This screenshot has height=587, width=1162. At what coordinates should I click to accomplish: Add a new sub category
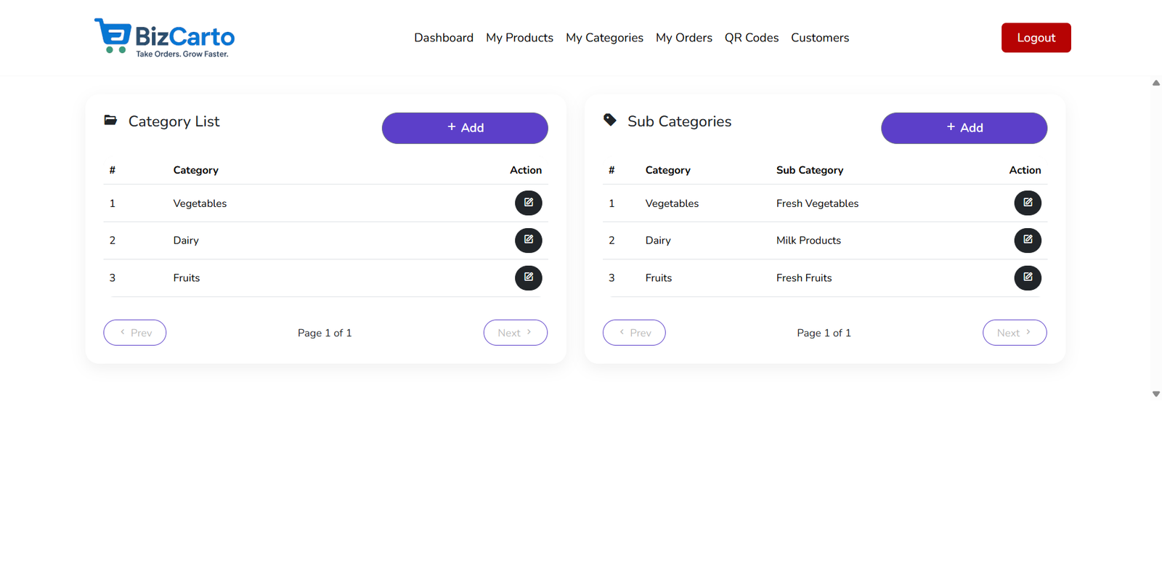point(964,128)
